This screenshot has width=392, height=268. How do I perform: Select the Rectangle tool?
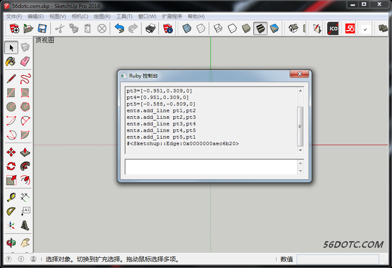[x=11, y=93]
